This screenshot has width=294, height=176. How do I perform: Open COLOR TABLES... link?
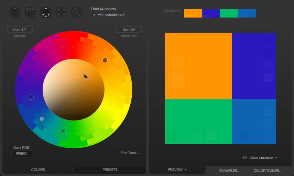point(268,170)
